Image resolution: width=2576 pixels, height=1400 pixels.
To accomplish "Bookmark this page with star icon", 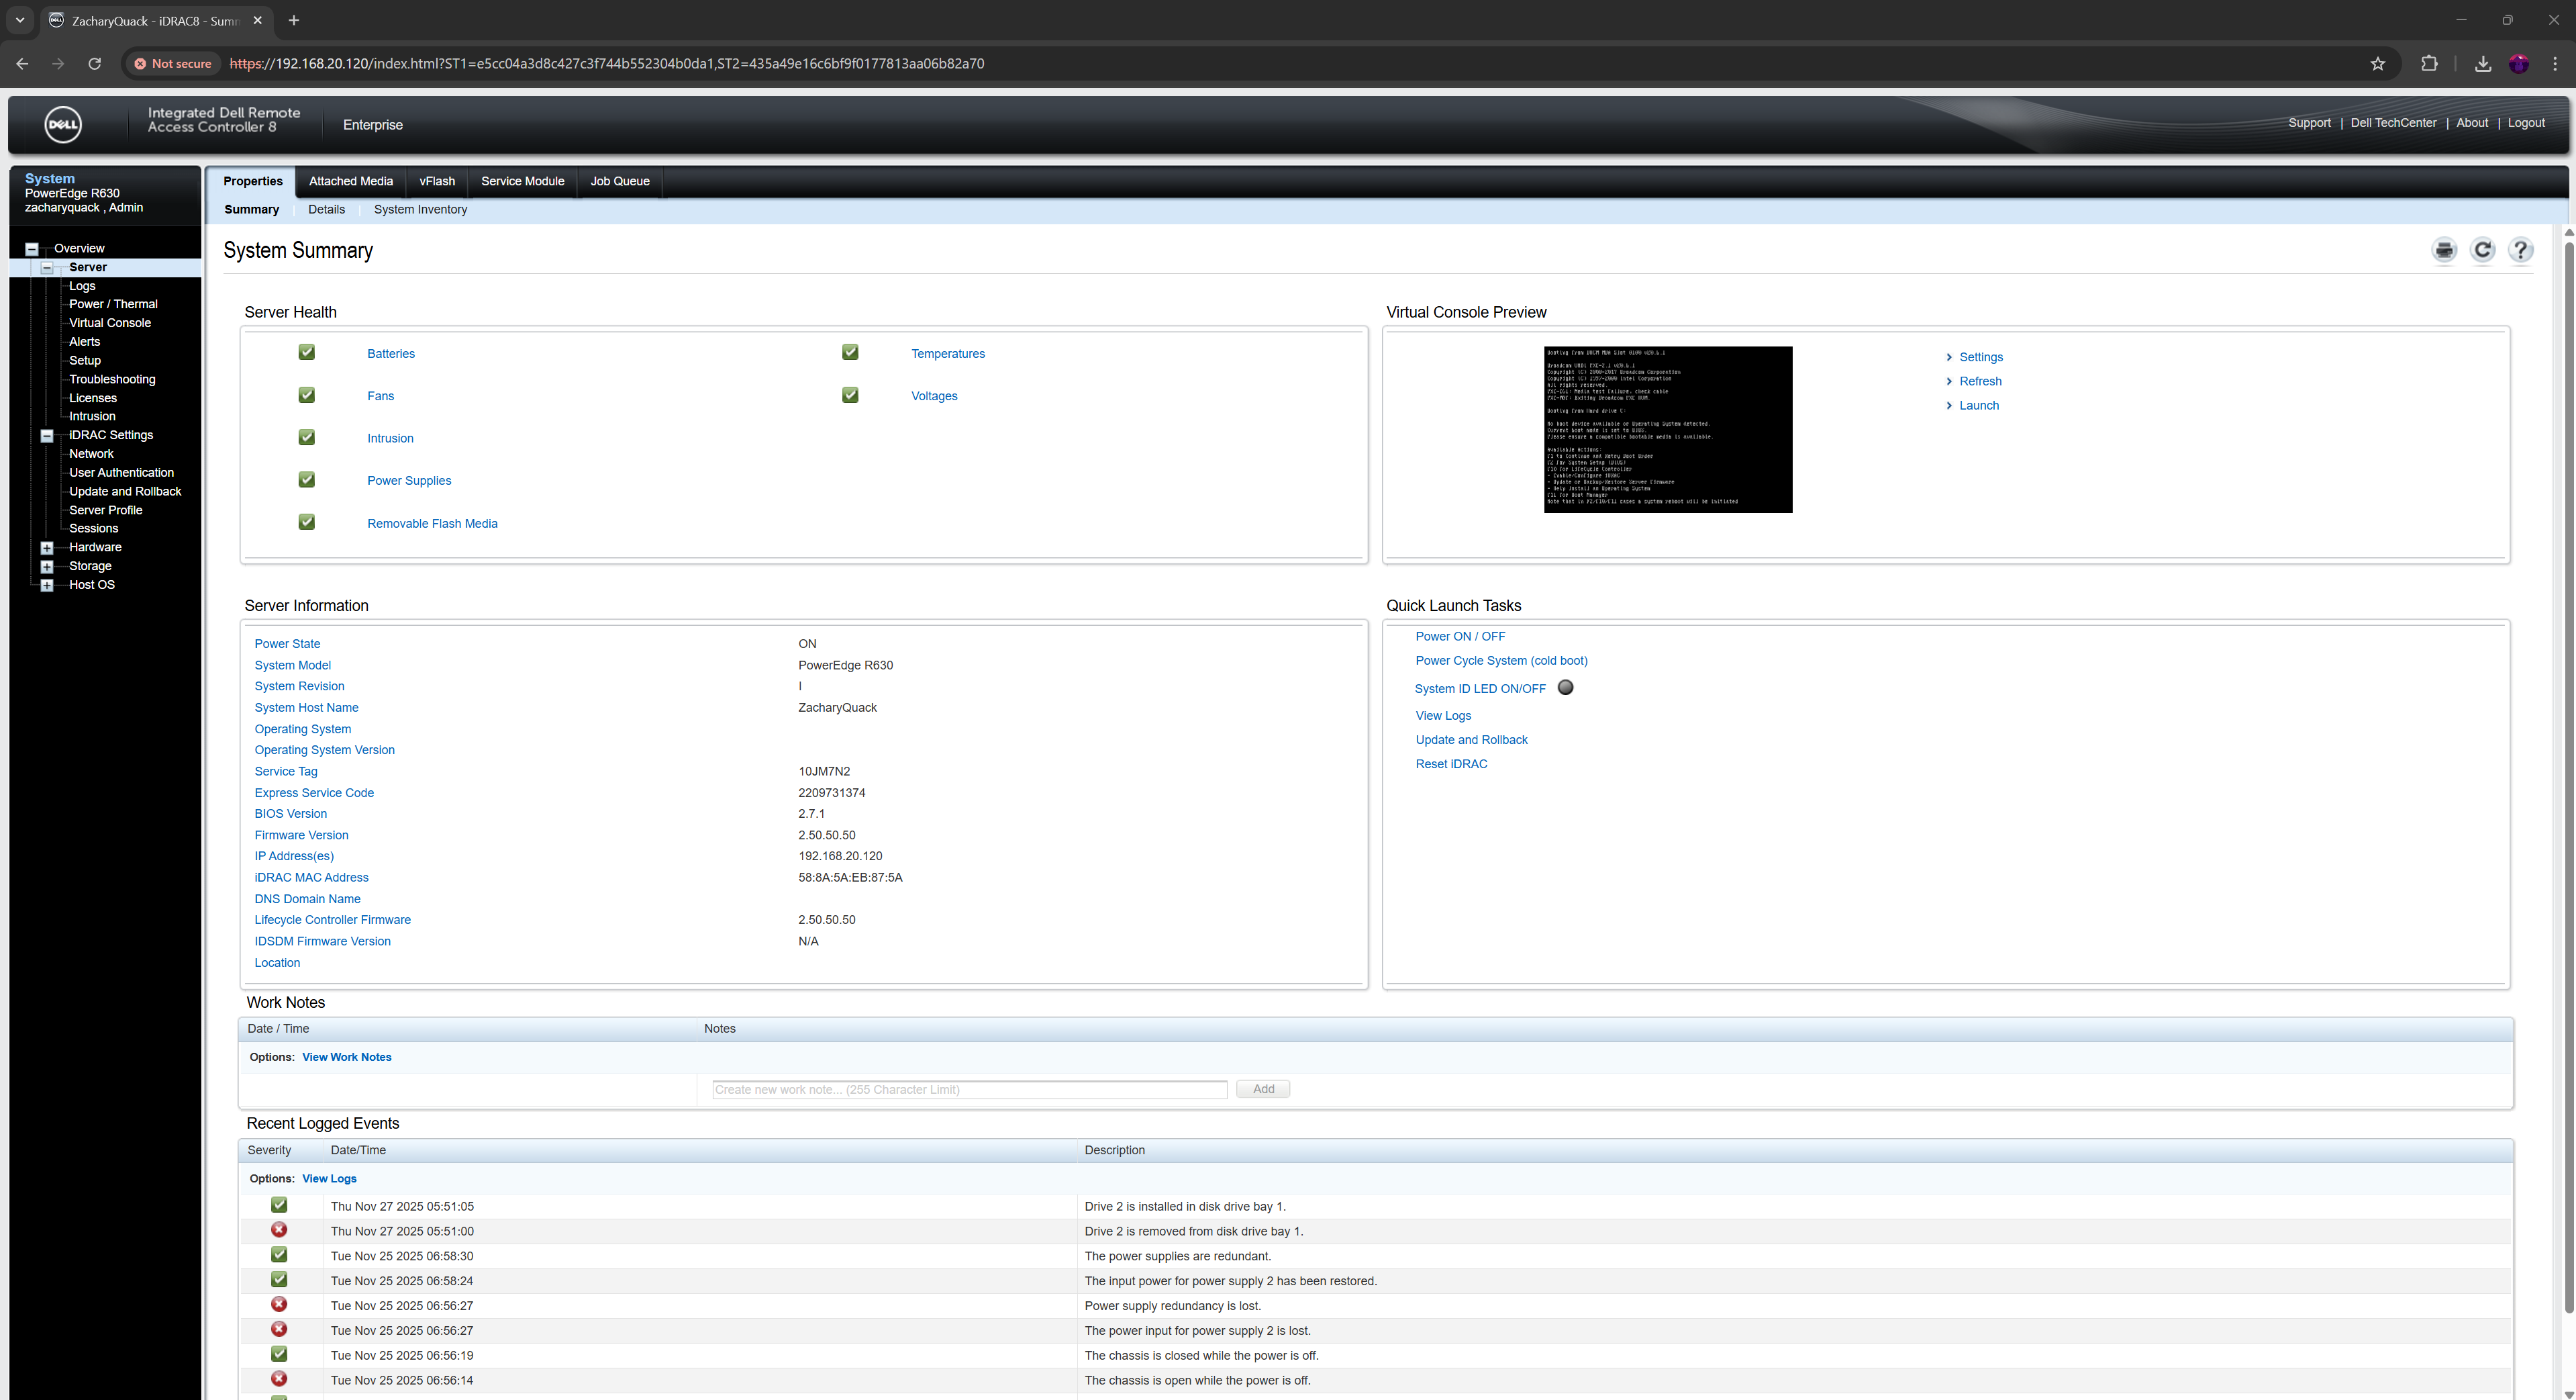I will [2377, 64].
